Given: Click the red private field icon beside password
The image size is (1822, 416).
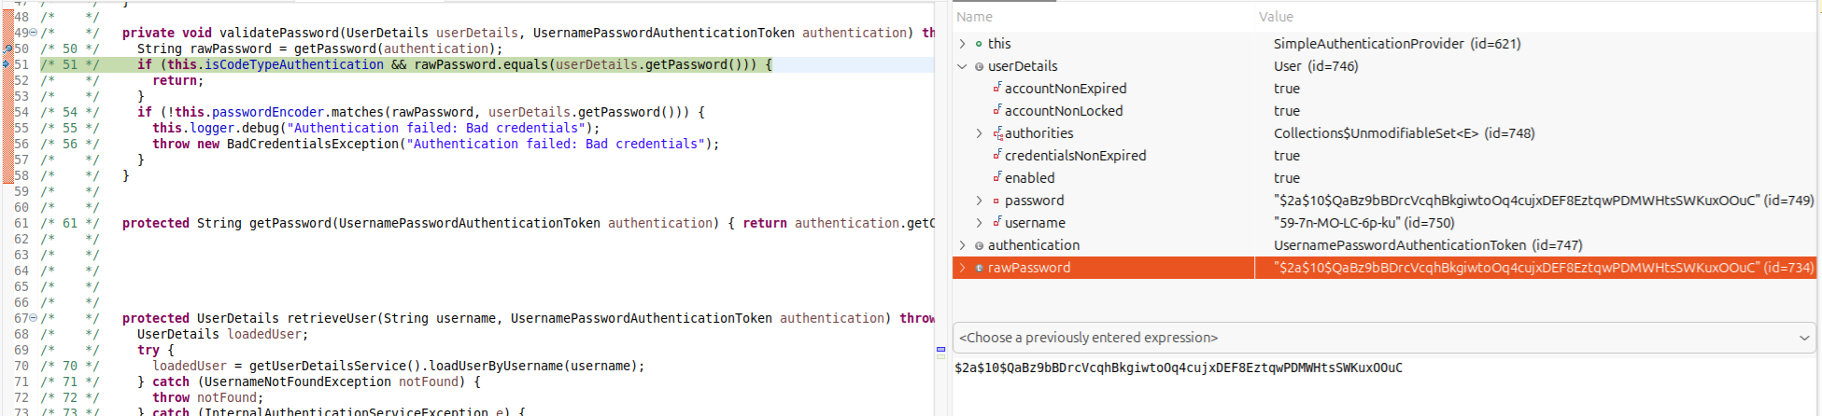Looking at the screenshot, I should pos(996,201).
